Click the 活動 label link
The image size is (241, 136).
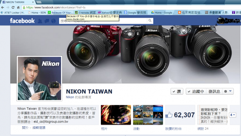tap(136, 129)
